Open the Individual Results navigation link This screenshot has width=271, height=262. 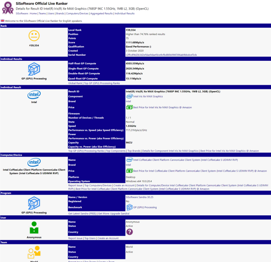pyautogui.click(x=124, y=14)
